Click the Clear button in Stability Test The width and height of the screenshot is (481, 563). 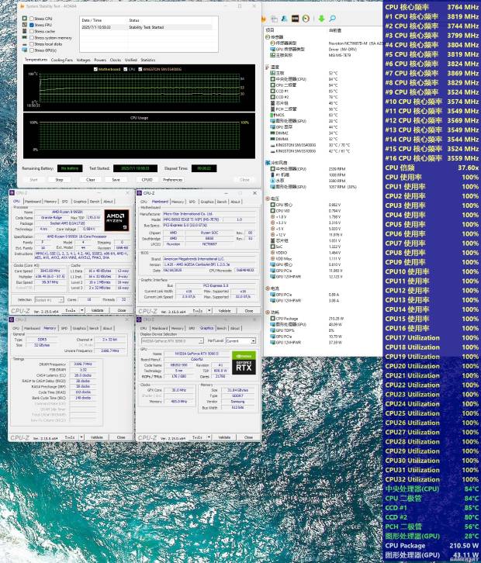coord(91,180)
